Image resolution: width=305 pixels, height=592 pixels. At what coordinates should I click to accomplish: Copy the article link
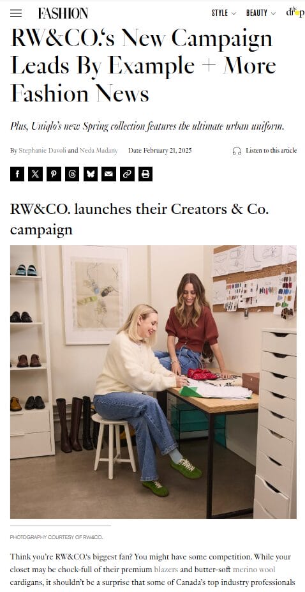pos(127,174)
